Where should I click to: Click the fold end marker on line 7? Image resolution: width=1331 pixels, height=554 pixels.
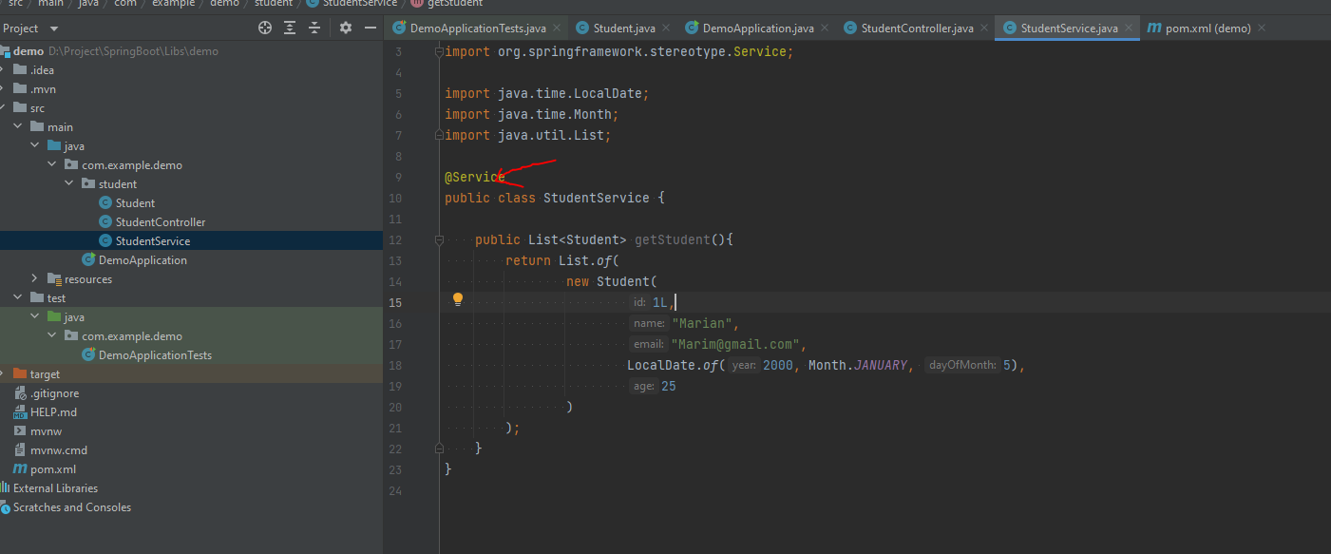click(x=440, y=136)
